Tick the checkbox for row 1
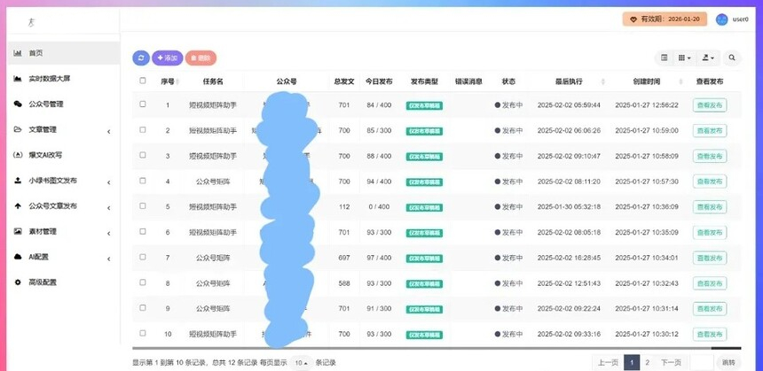This screenshot has width=763, height=371. tap(143, 104)
